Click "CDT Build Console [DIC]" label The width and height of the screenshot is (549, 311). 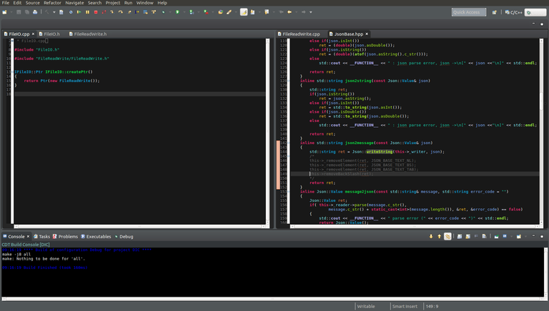[x=26, y=245]
